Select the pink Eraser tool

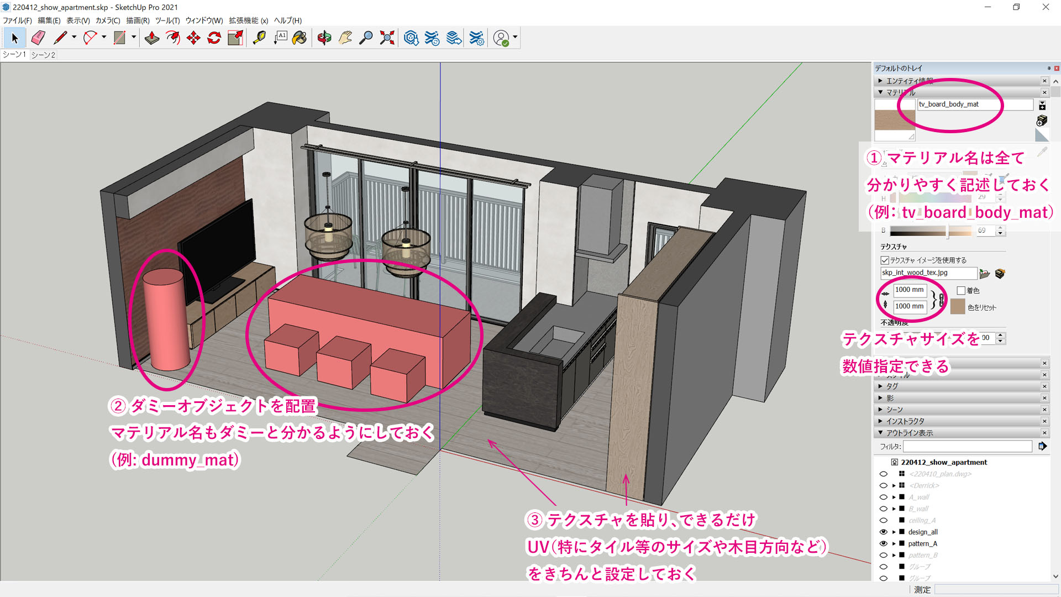(38, 38)
